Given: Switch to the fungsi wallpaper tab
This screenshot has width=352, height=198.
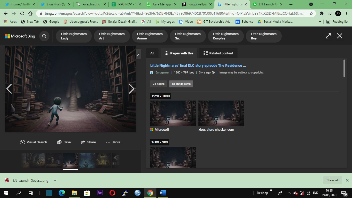Looking at the screenshot, I should coord(197,4).
